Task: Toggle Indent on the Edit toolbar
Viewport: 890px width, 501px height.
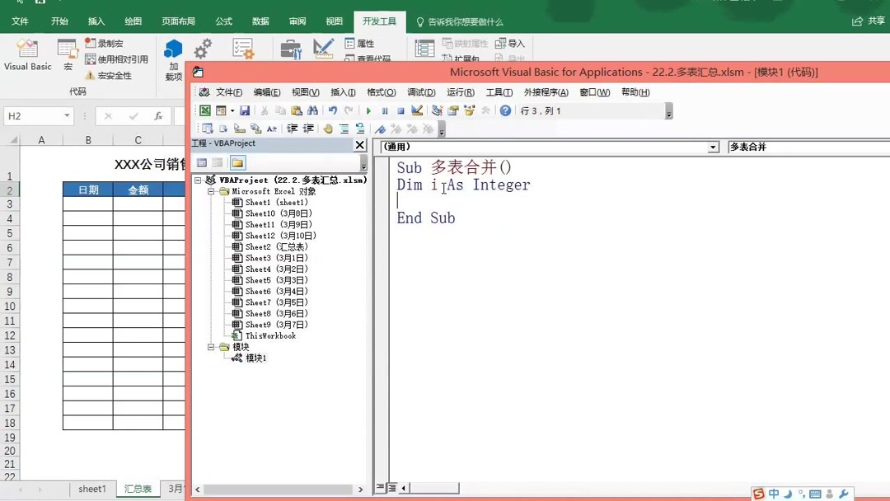Action: (x=293, y=129)
